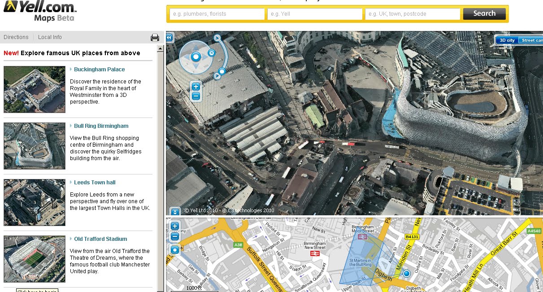Viewport: 543px width, 292px height.
Task: Click the Search button
Action: tap(484, 13)
